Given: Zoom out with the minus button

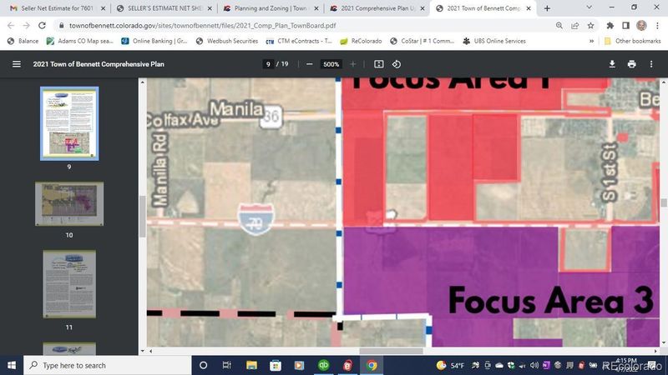Looking at the screenshot, I should (x=310, y=64).
